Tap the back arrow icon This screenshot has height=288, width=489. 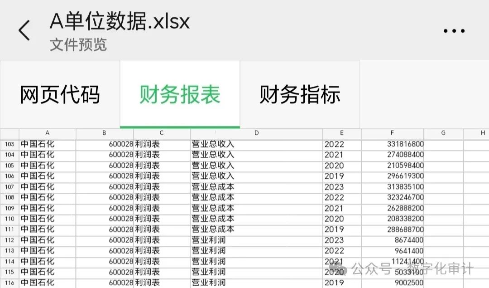(x=24, y=30)
